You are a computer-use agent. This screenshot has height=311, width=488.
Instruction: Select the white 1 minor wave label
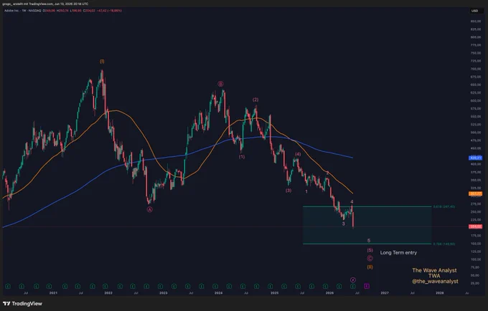(x=306, y=192)
